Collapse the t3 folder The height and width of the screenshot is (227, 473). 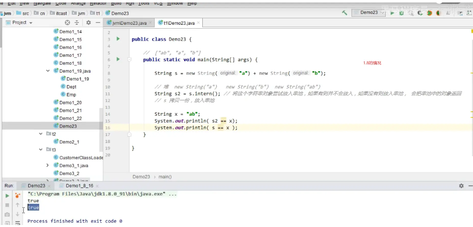(x=41, y=149)
